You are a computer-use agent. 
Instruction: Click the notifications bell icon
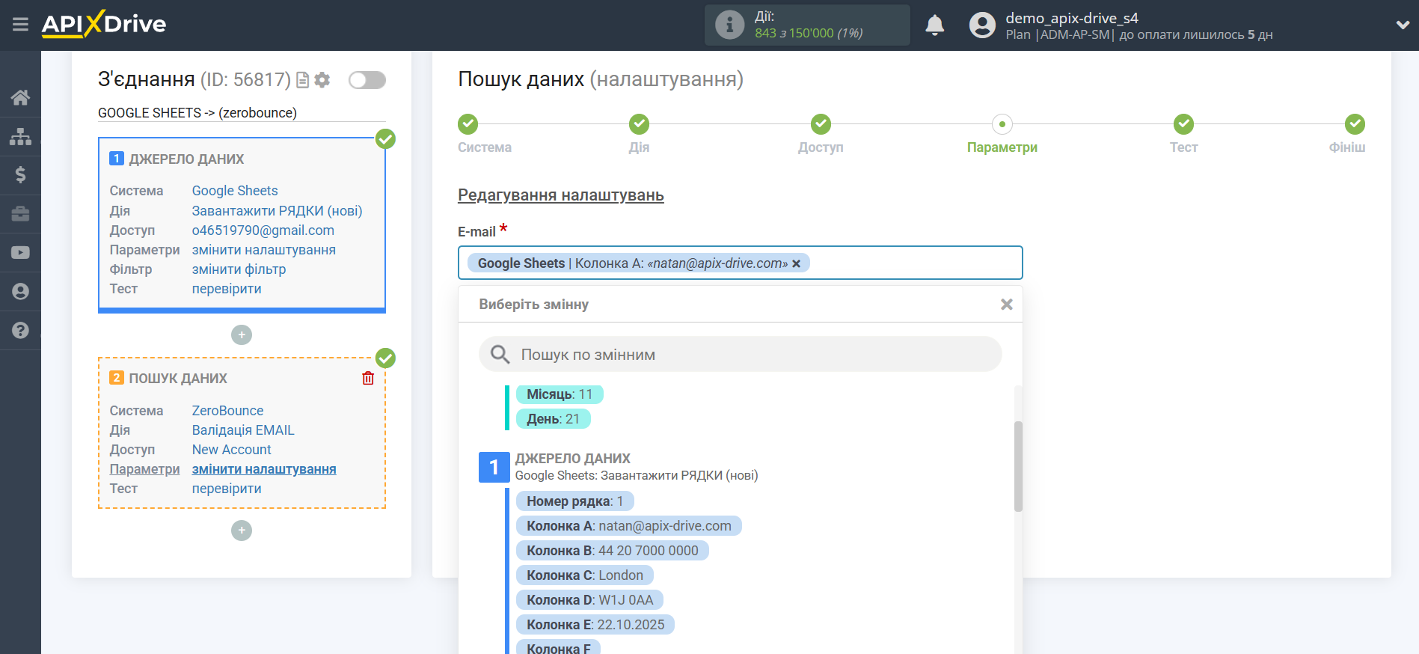point(934,25)
